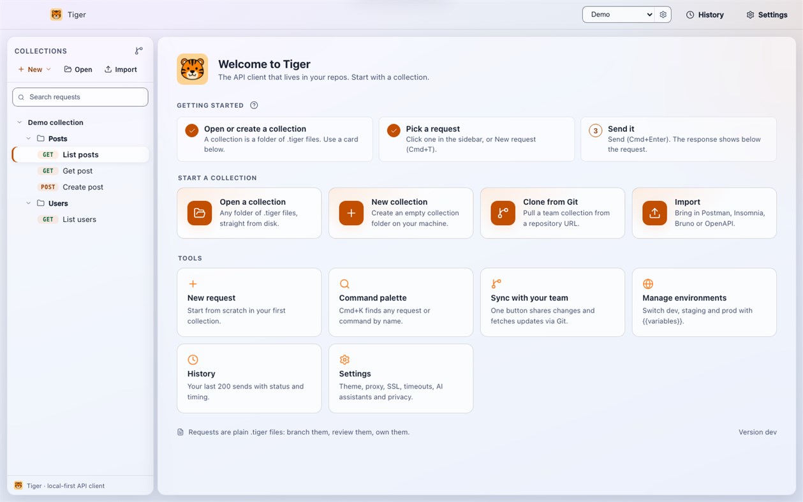Screen dimensions: 803x502
Task: Collapse the Demo collection tree node
Action: pos(20,122)
